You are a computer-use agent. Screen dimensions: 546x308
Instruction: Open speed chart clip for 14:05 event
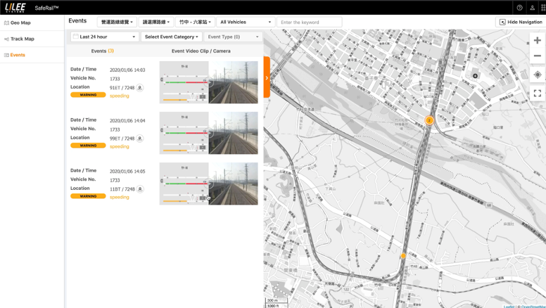pos(184,184)
